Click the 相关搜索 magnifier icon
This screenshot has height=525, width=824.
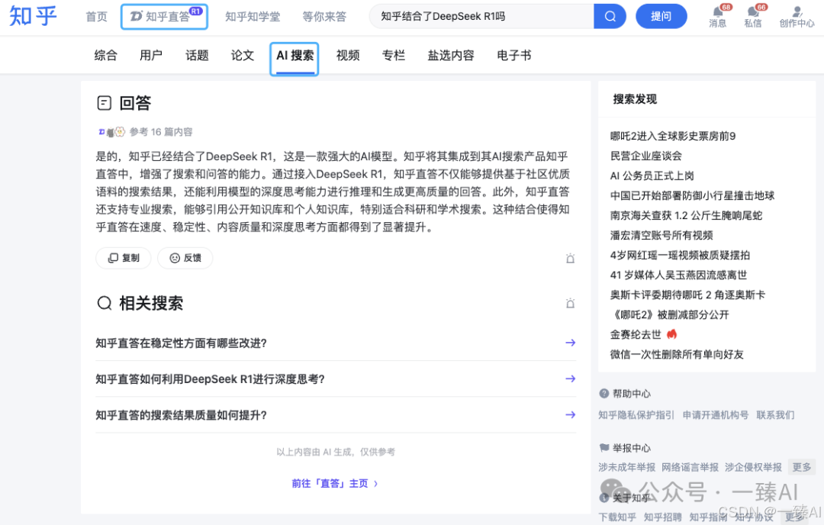tap(105, 303)
